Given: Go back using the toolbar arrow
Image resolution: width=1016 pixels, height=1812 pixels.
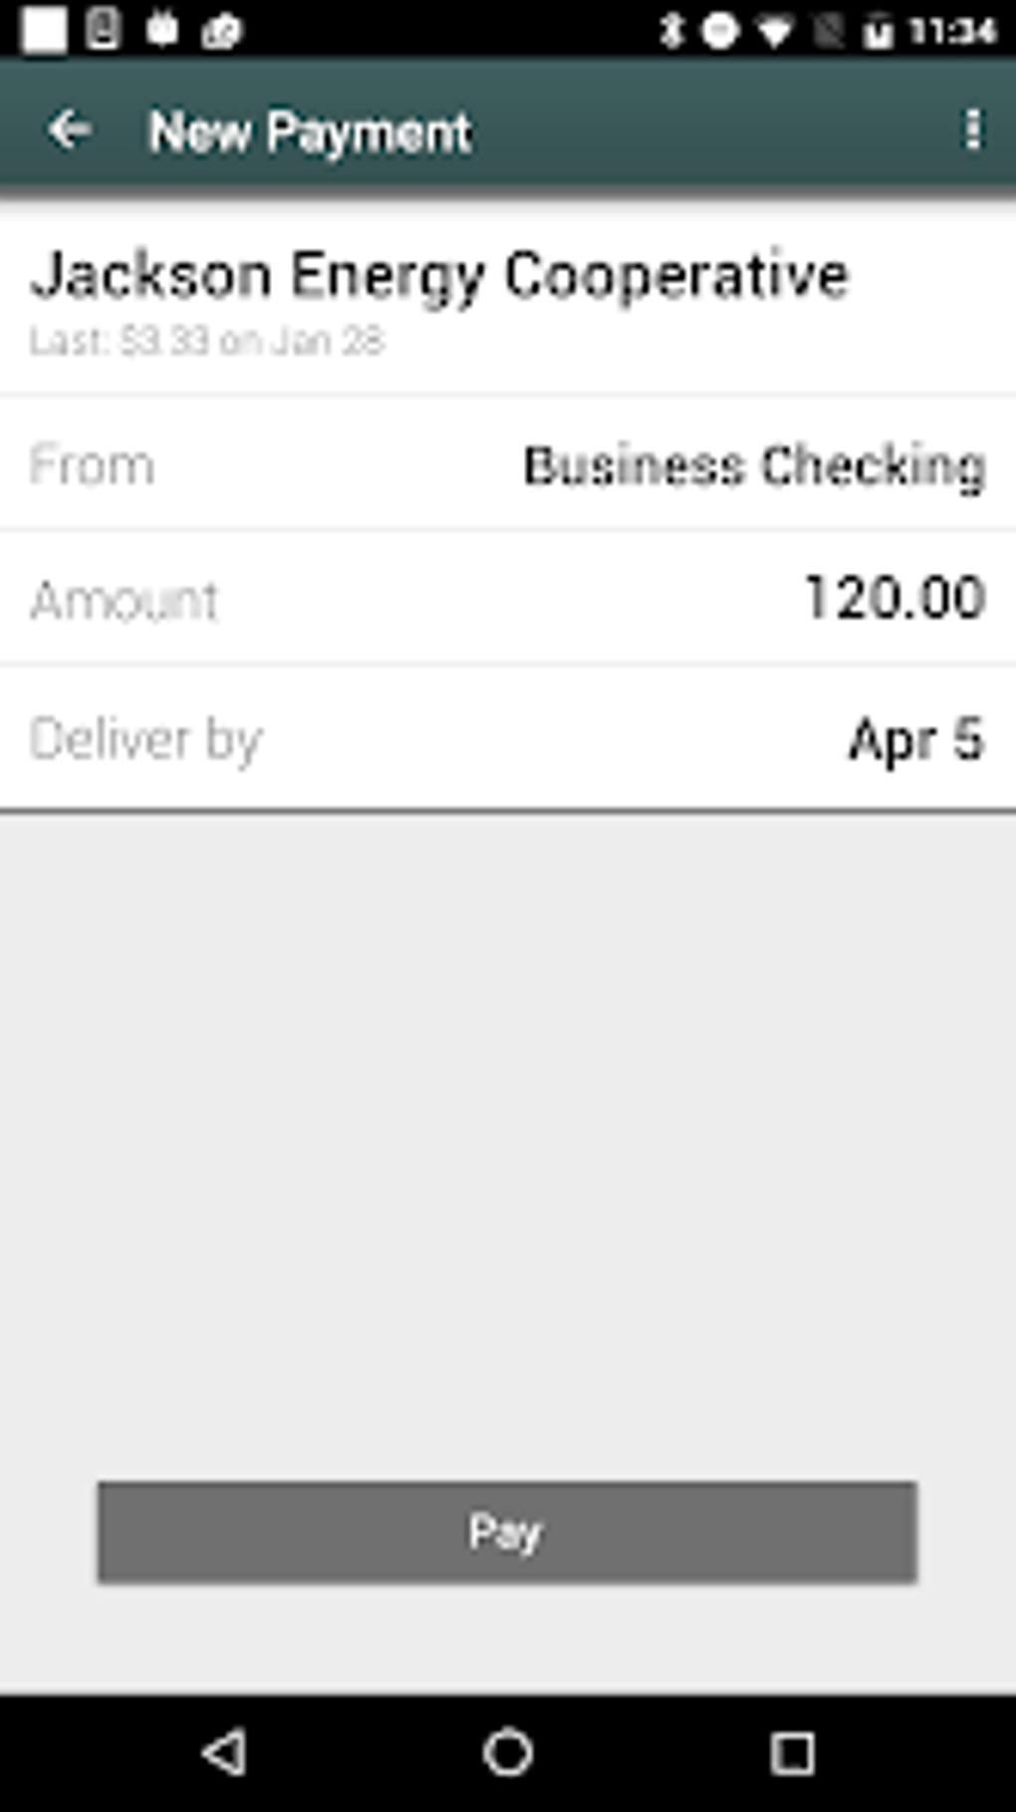Looking at the screenshot, I should tap(70, 130).
